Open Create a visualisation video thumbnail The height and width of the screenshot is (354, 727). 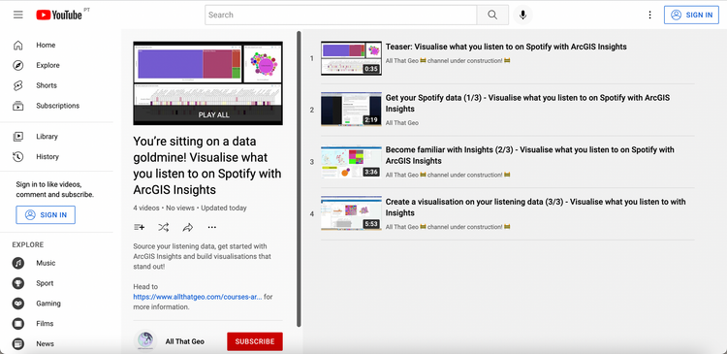tap(351, 213)
